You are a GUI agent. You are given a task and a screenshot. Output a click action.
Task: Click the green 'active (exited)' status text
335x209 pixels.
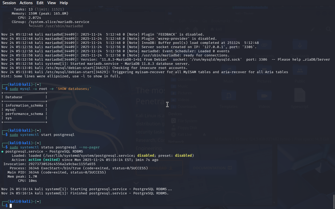pos(44,160)
